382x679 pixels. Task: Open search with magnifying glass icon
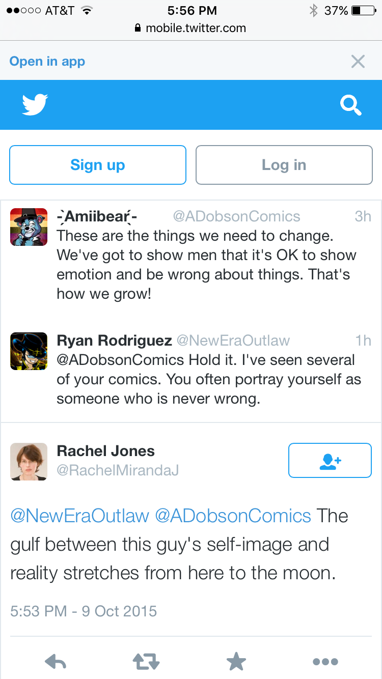351,105
